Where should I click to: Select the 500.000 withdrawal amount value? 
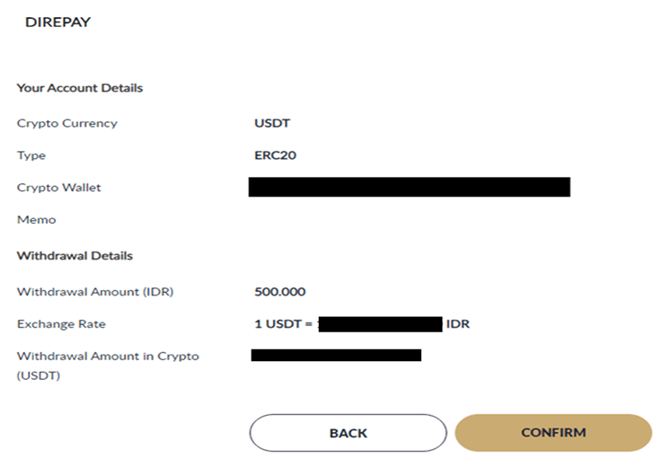(280, 292)
